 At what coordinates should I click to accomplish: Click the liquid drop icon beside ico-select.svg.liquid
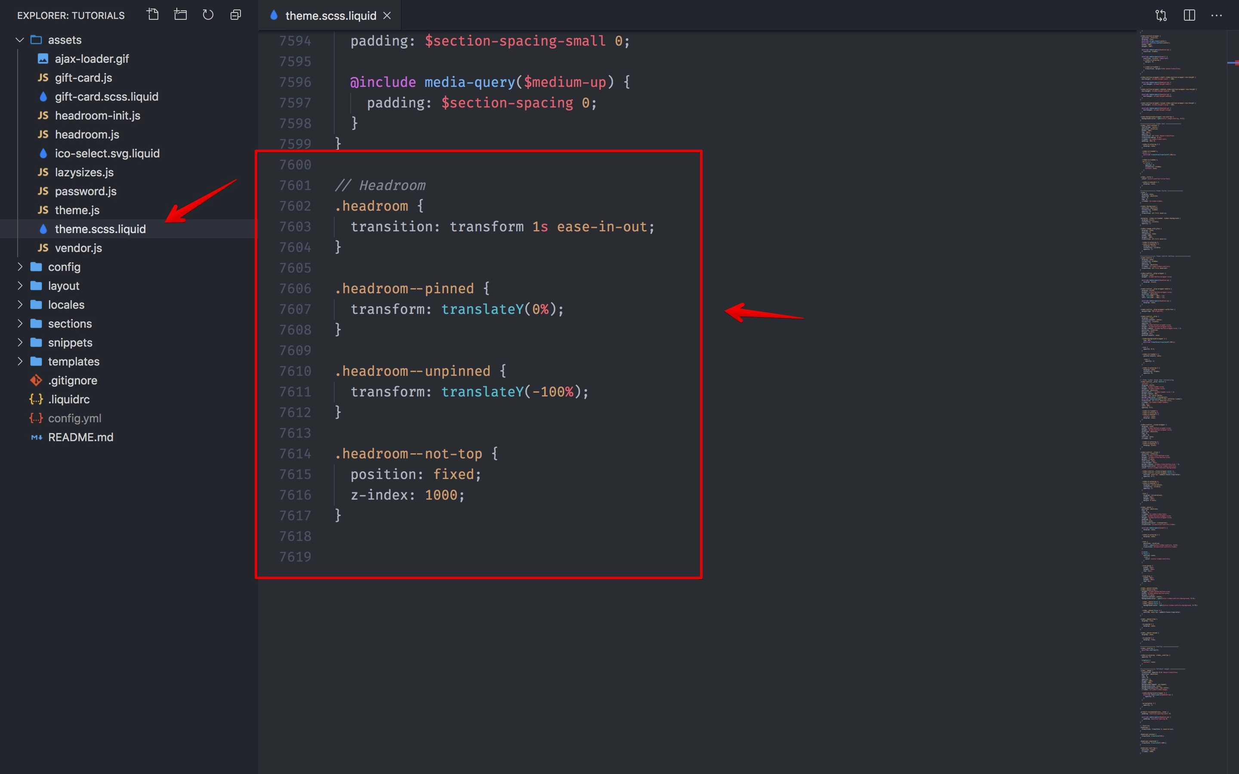(x=43, y=153)
